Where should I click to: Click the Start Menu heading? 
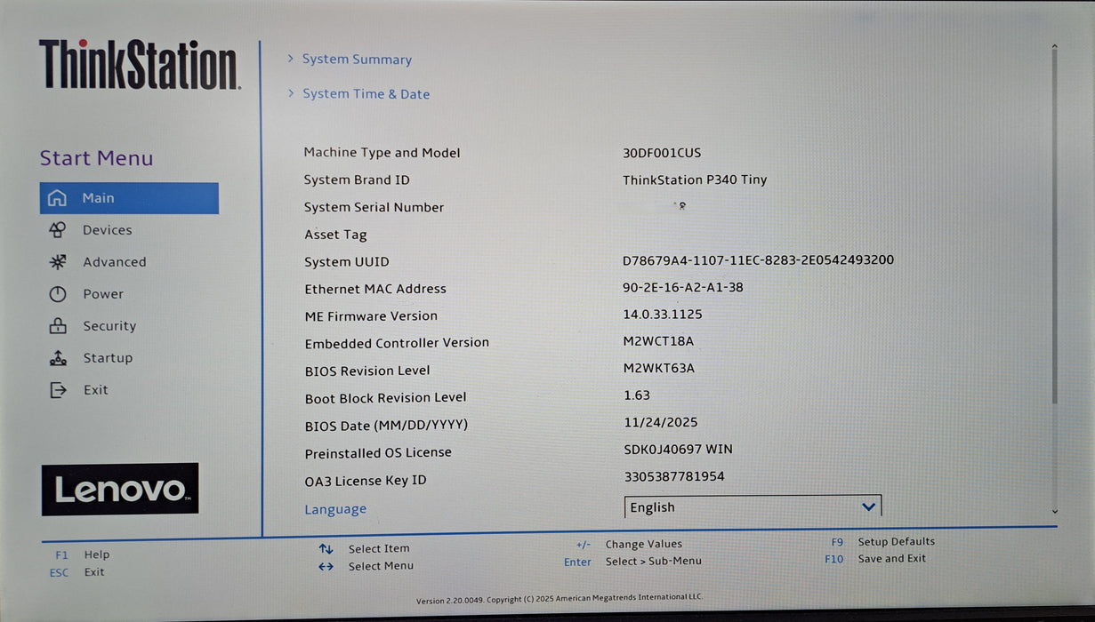(x=96, y=158)
